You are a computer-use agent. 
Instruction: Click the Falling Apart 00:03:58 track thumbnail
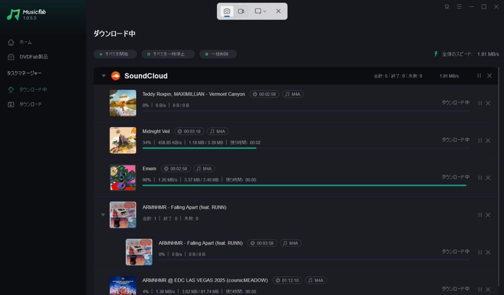coord(139,252)
